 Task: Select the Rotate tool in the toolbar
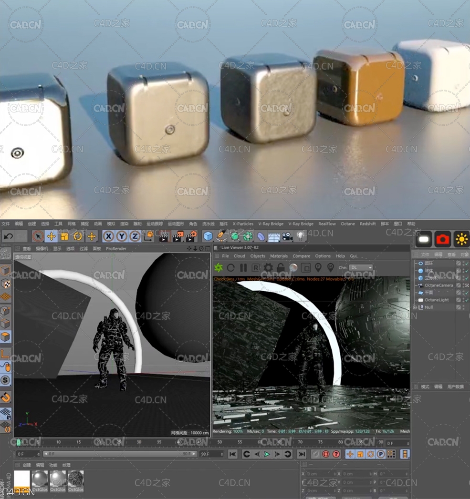(78, 236)
